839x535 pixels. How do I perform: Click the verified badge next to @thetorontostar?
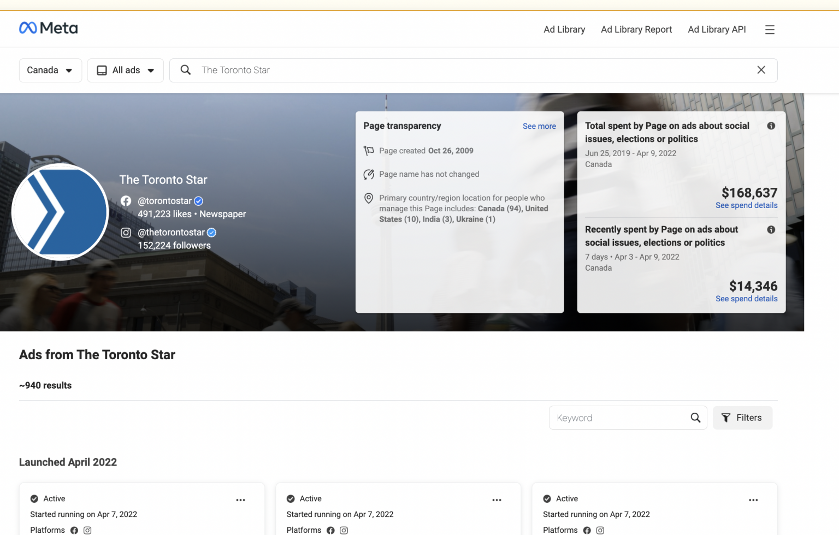[212, 233]
